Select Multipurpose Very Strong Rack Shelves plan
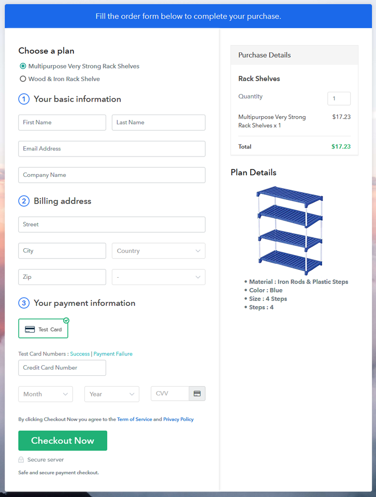 23,66
